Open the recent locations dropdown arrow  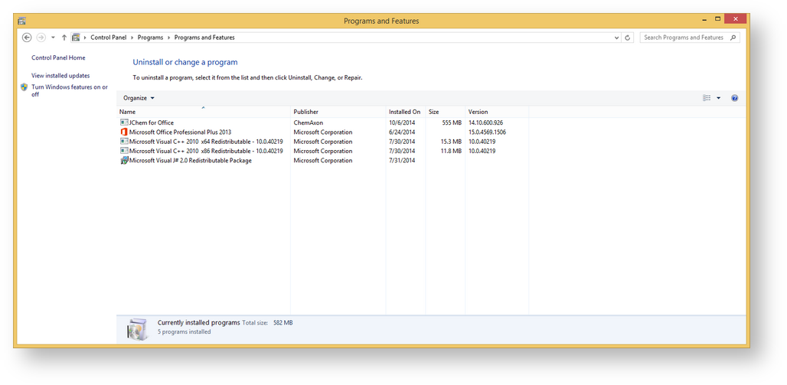click(53, 38)
